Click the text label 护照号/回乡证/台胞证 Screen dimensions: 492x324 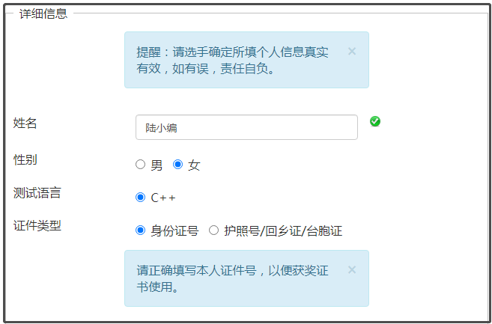pos(283,231)
